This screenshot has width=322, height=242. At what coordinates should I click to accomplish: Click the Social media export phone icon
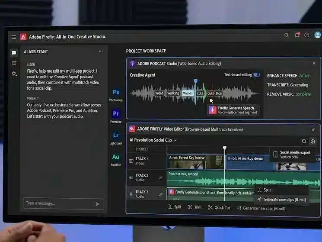tap(275, 154)
